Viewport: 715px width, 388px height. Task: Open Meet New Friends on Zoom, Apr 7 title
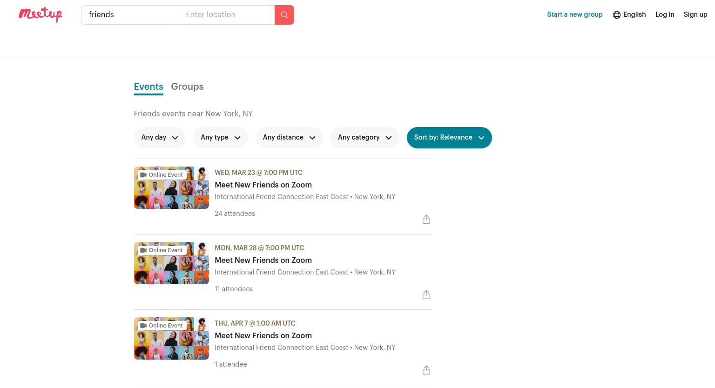click(x=263, y=335)
